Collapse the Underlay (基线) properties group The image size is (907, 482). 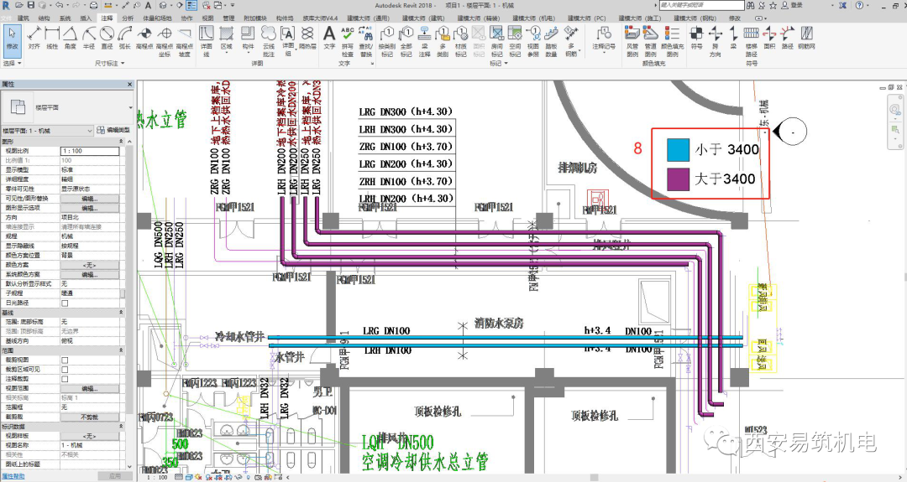coord(121,313)
